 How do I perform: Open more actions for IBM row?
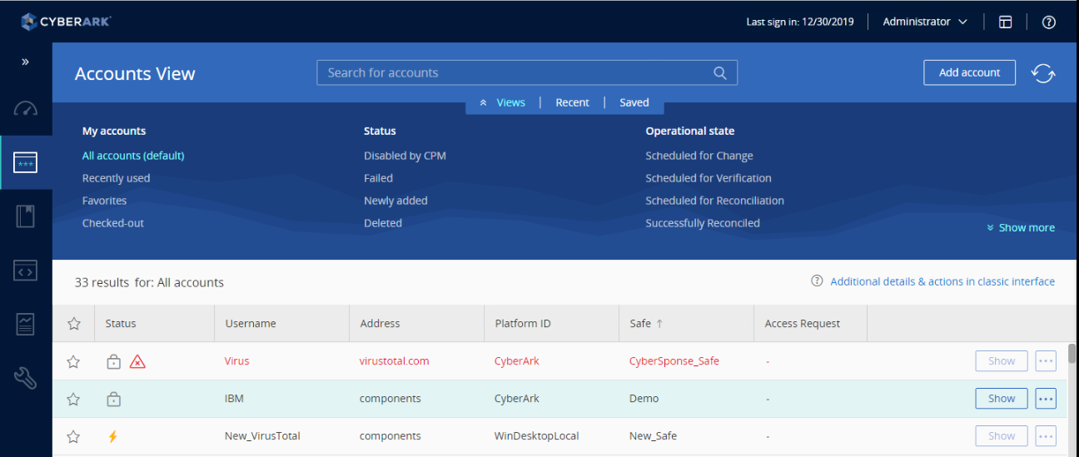(1046, 399)
